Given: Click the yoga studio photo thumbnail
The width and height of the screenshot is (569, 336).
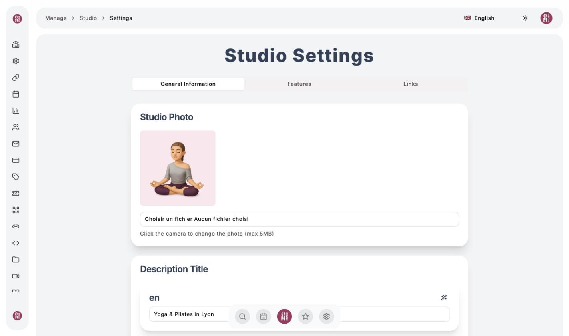Looking at the screenshot, I should point(178,168).
